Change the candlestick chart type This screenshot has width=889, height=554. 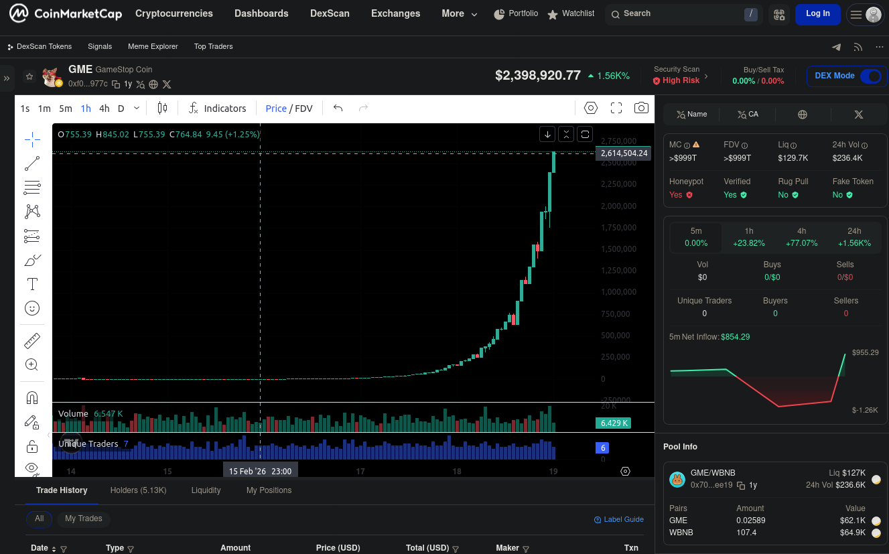(162, 109)
